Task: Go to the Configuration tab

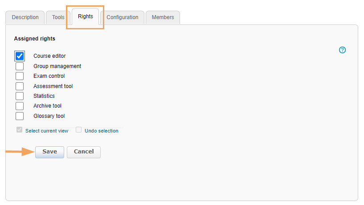Action: pos(123,17)
